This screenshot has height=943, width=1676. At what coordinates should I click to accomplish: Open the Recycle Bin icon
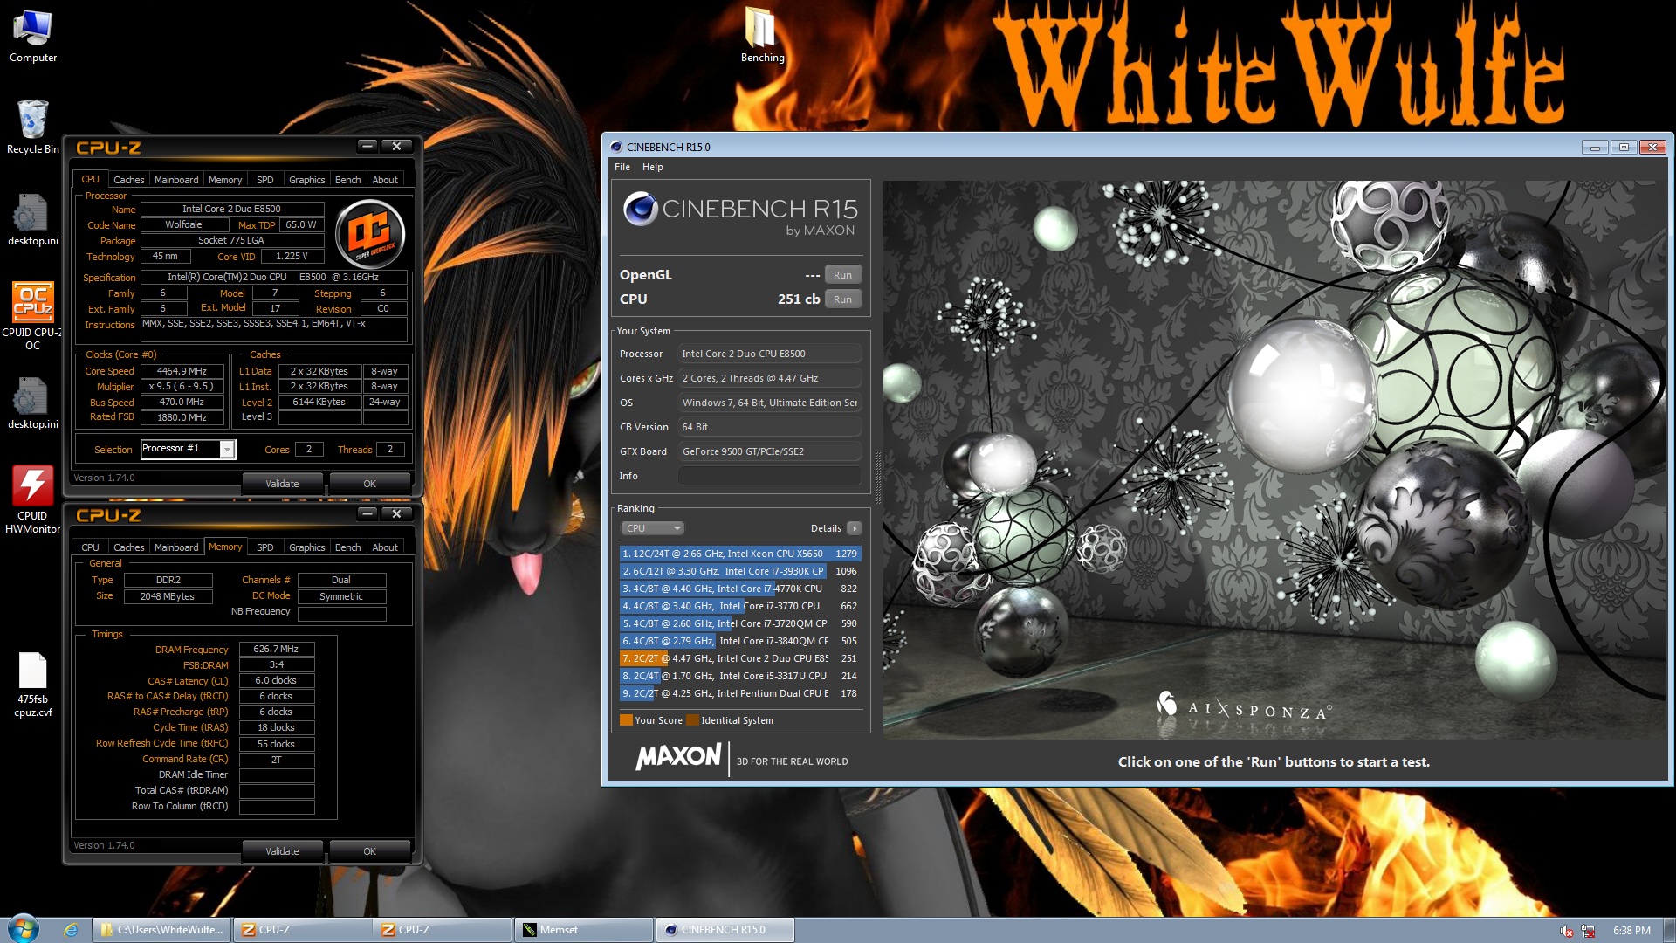33,127
